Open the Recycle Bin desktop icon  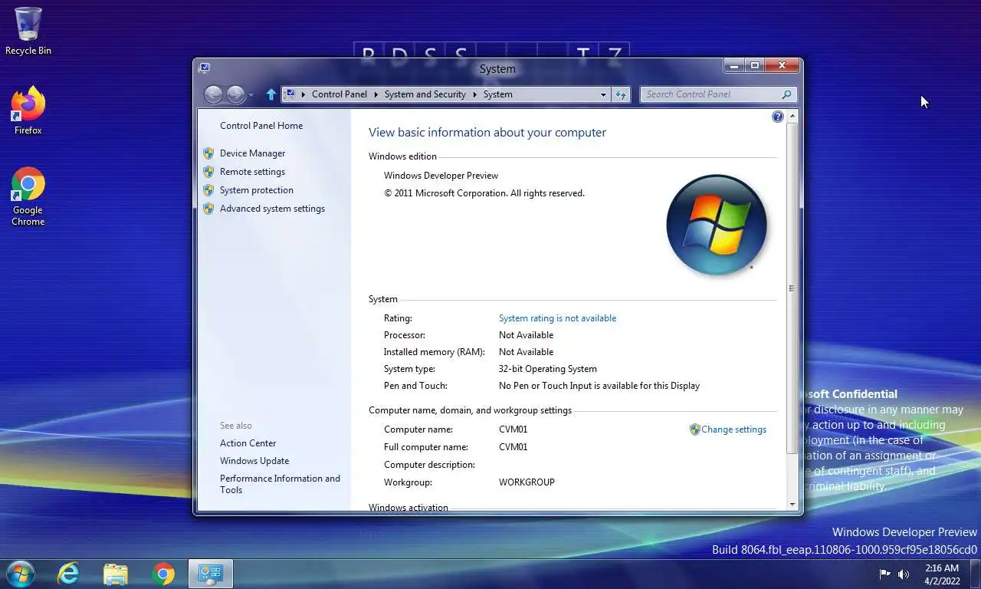pyautogui.click(x=28, y=31)
